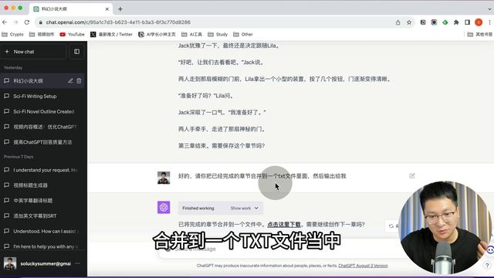Image resolution: width=494 pixels, height=278 pixels.
Task: Select the 科幻小说大纲 conversation
Action: point(42,81)
